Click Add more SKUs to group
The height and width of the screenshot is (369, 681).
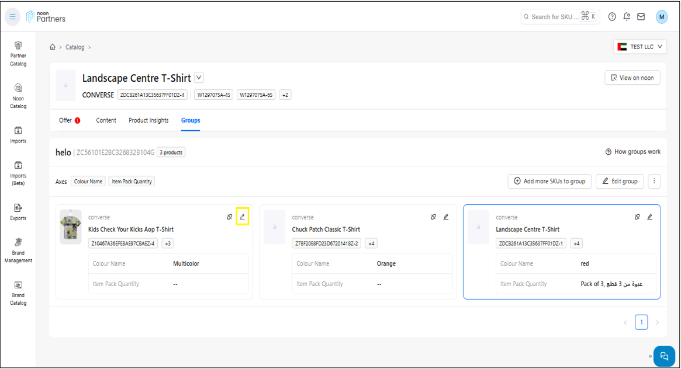549,181
